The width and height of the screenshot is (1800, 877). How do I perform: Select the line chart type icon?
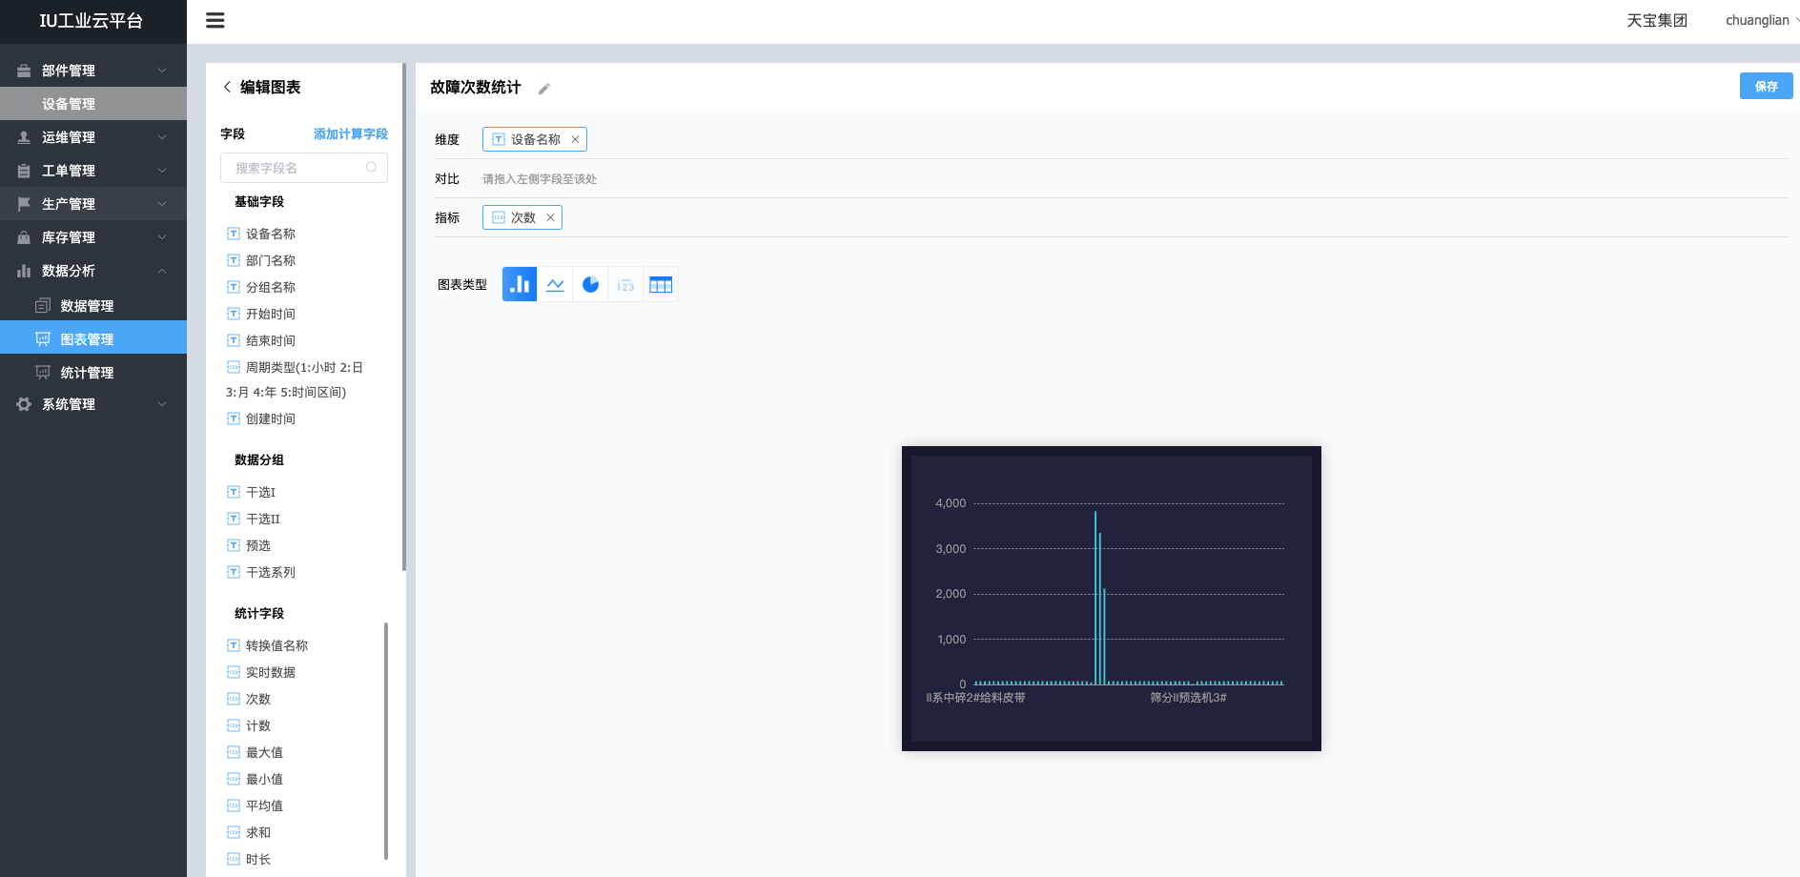[x=555, y=284]
